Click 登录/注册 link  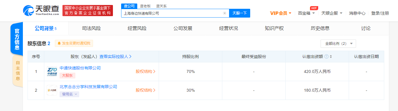[x=380, y=13]
